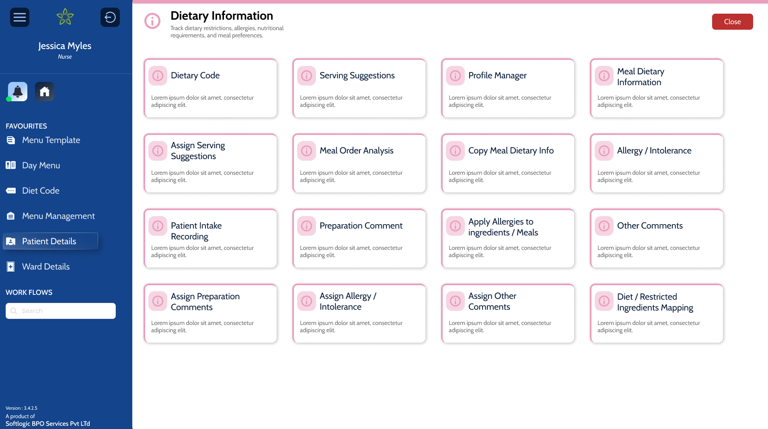Screen dimensions: 768x429
Task: Open the hamburger menu icon
Action: pyautogui.click(x=20, y=17)
